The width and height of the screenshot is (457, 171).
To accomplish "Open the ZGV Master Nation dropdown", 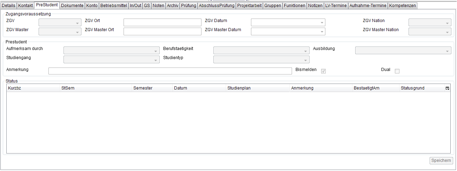I will coord(430,32).
